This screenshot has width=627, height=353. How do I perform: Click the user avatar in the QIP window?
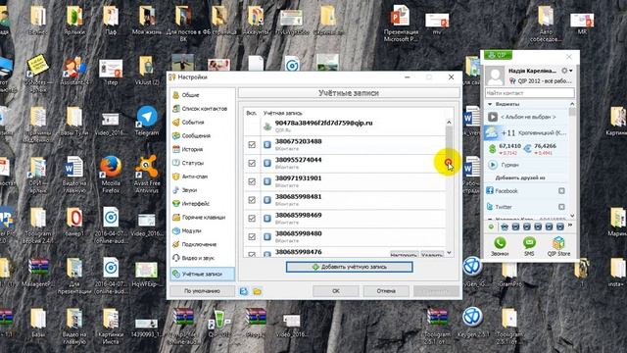coord(495,76)
